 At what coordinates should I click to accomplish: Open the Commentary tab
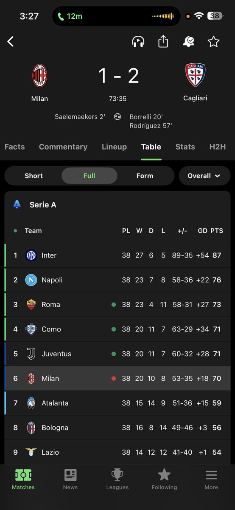[63, 147]
